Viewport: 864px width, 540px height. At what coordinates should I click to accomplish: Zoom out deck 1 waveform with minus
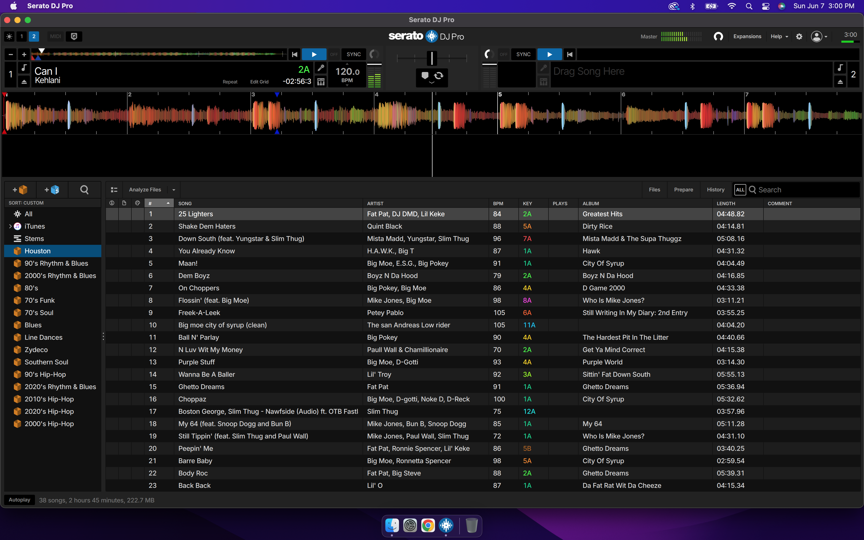(x=11, y=54)
